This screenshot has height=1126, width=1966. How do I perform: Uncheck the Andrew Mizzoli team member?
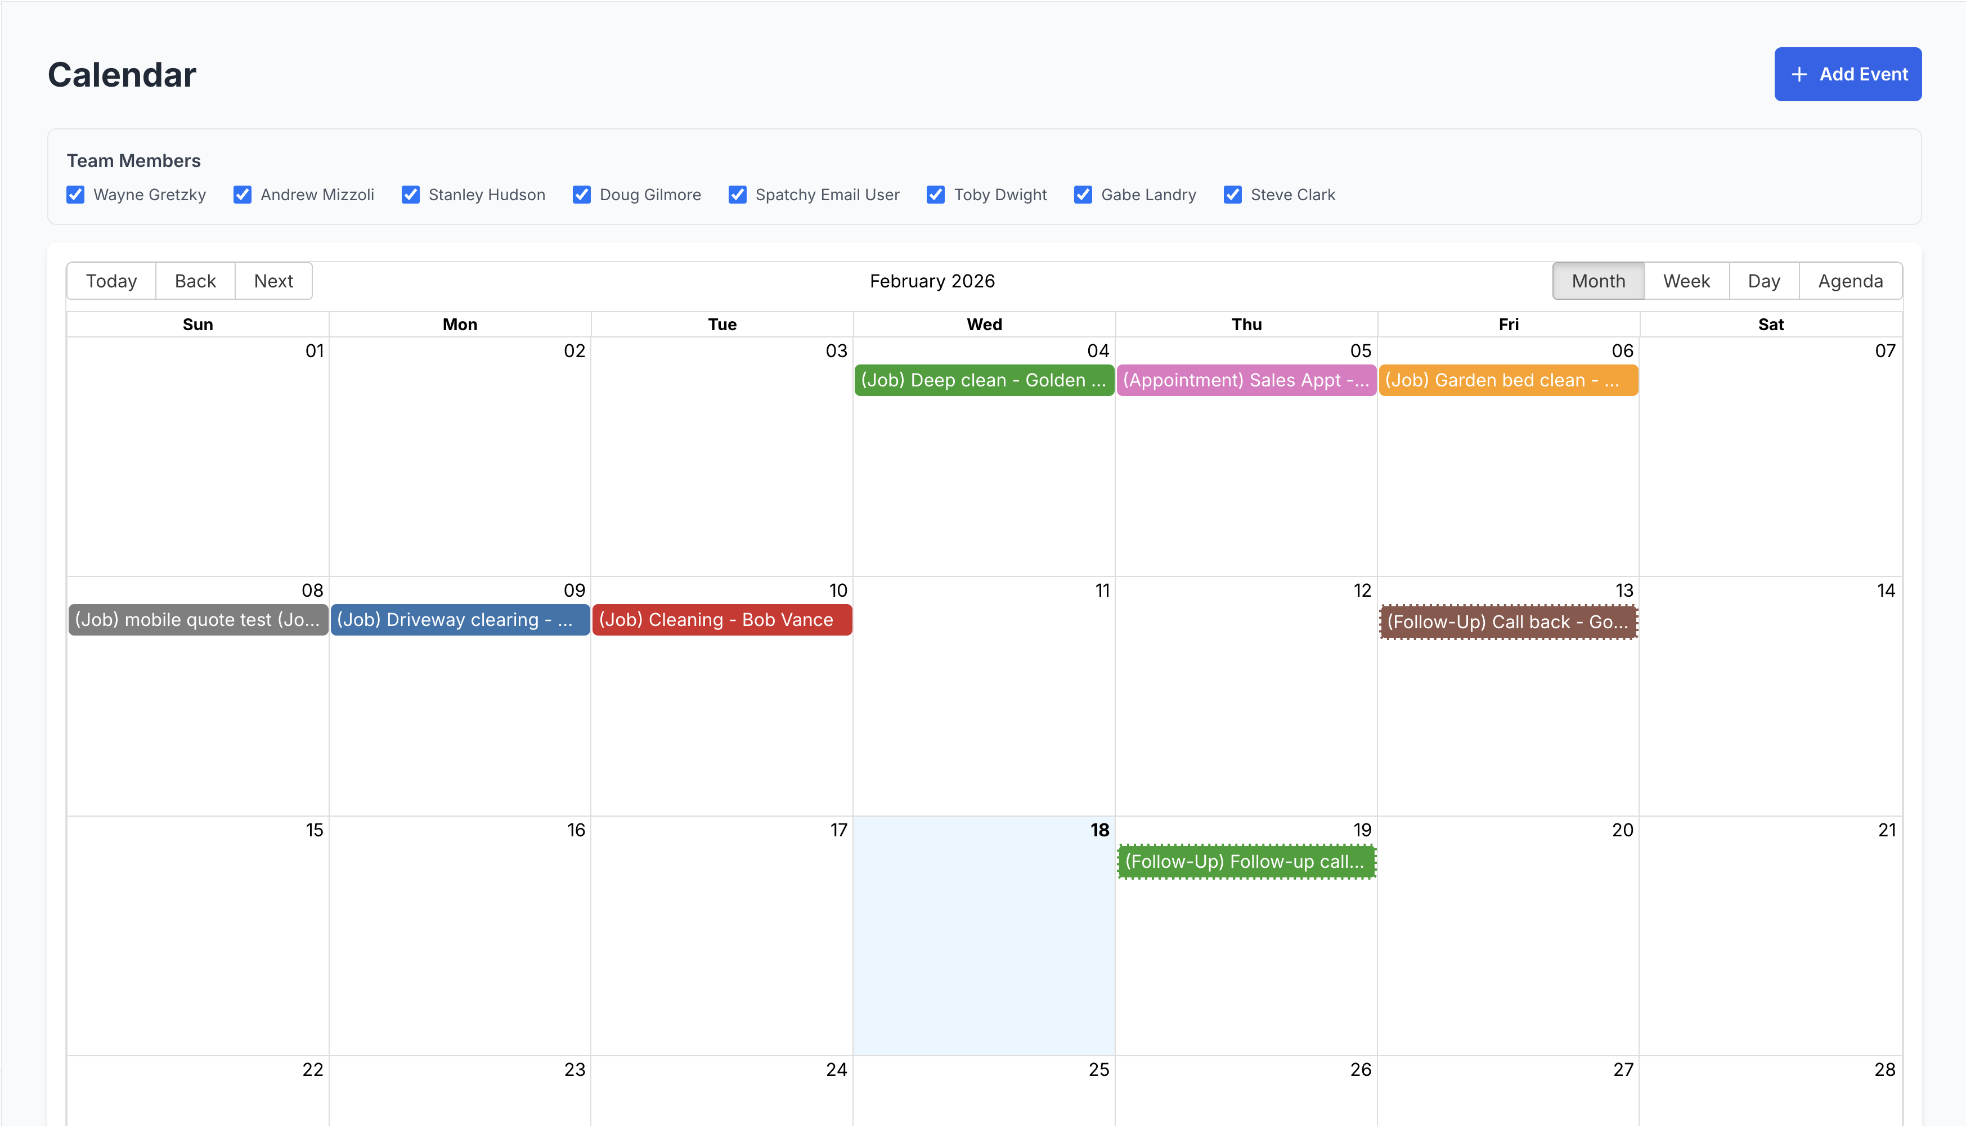coord(242,194)
